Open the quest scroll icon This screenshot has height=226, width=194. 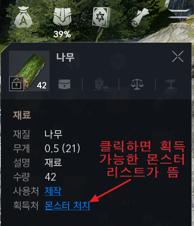(140, 17)
